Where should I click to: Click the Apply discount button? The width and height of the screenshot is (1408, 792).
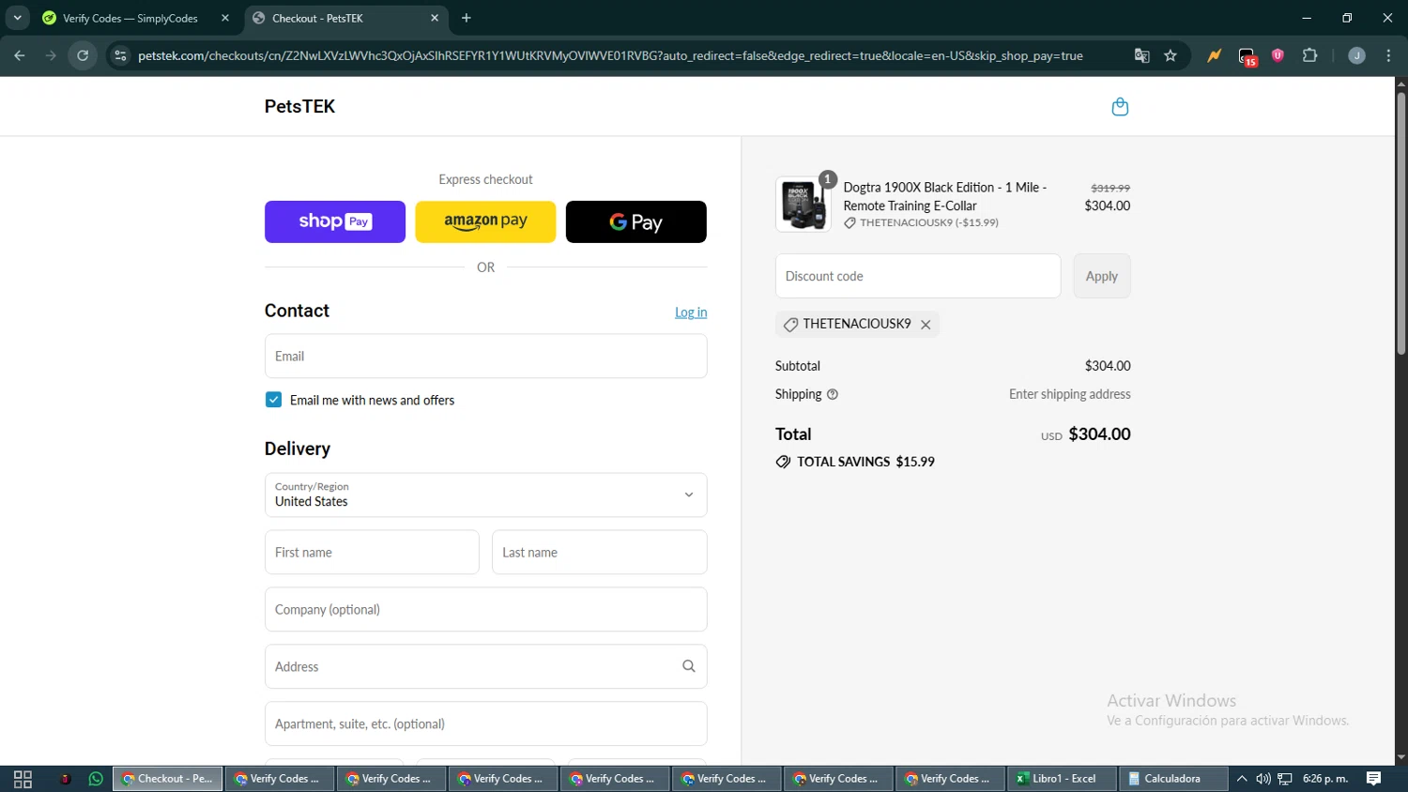coord(1102,276)
